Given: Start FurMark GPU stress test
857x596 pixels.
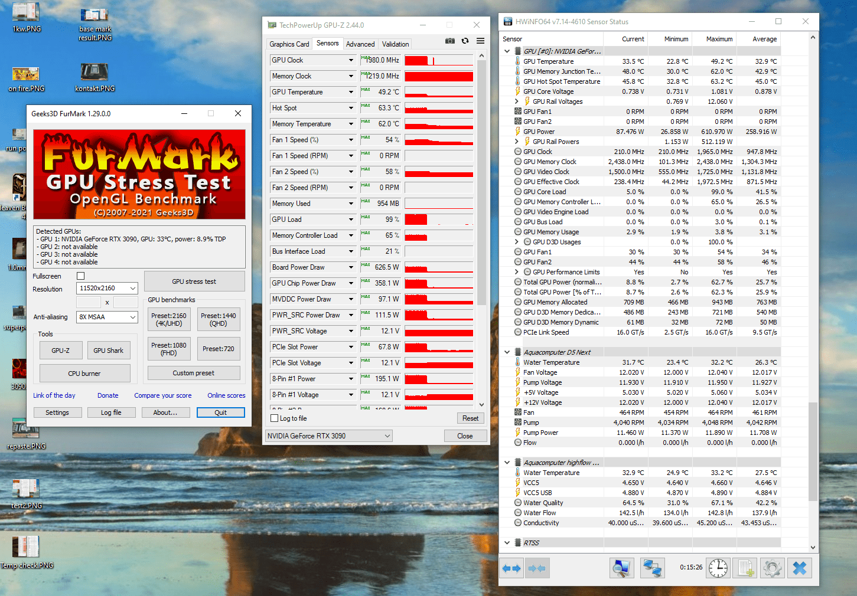Looking at the screenshot, I should click(194, 281).
